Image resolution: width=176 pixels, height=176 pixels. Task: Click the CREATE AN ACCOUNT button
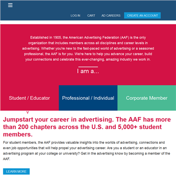pyautogui.click(x=142, y=16)
